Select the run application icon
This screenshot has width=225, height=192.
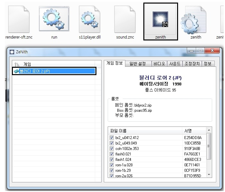(54, 19)
